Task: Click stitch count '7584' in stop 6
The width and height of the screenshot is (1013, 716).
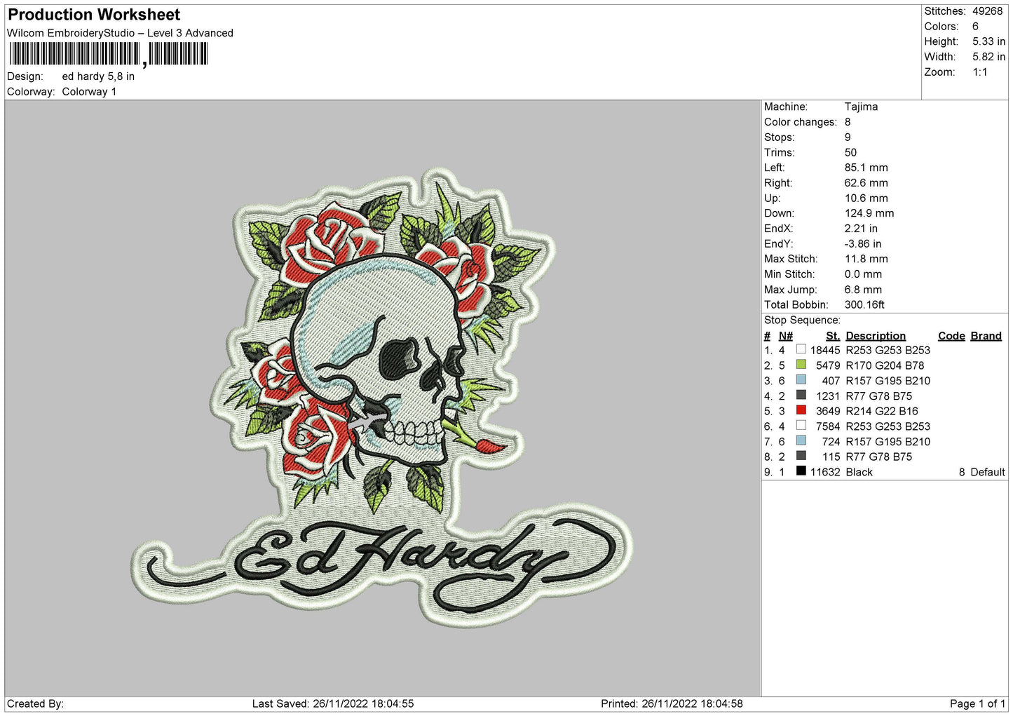Action: coord(828,426)
